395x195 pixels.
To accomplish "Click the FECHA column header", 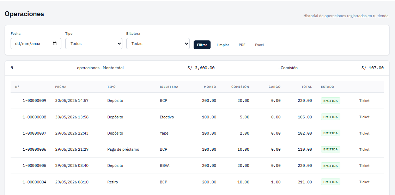I will pos(61,87).
